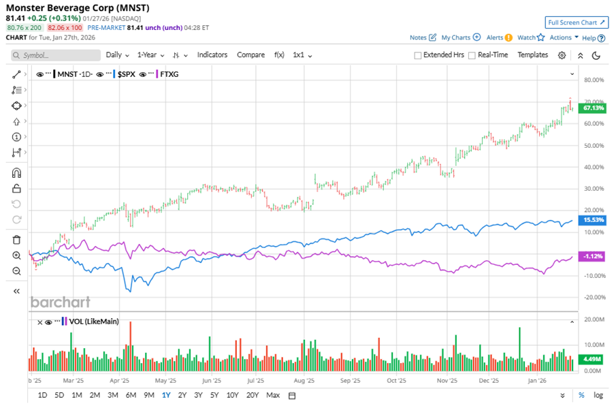Open the Daily frequency dropdown
The image size is (614, 408).
click(117, 55)
